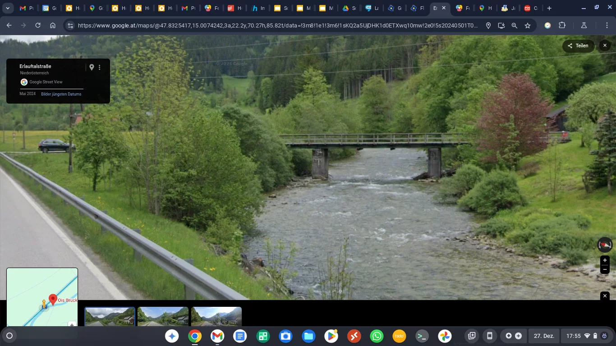Click the site information icon in address bar
This screenshot has width=616, height=346.
(x=70, y=26)
